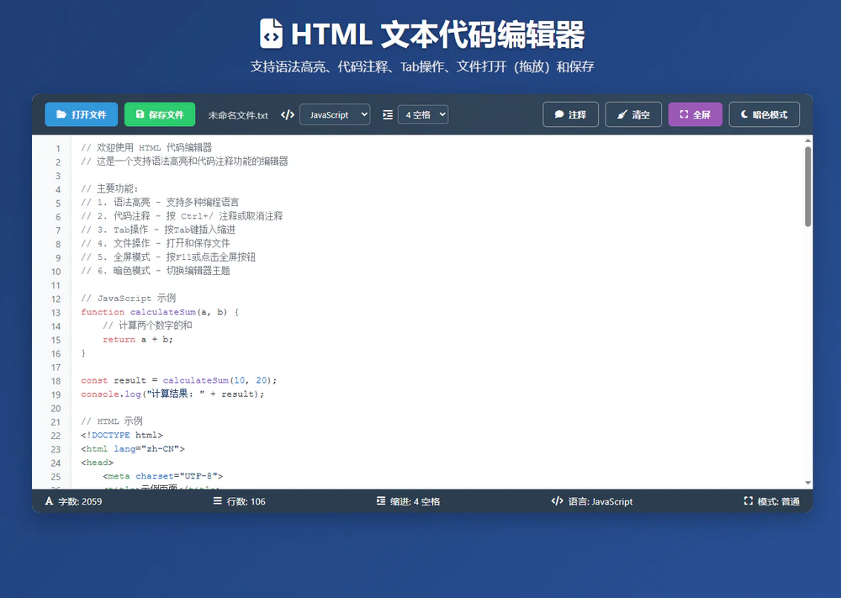Click the language code icon in status bar
The image size is (841, 598).
coord(557,501)
